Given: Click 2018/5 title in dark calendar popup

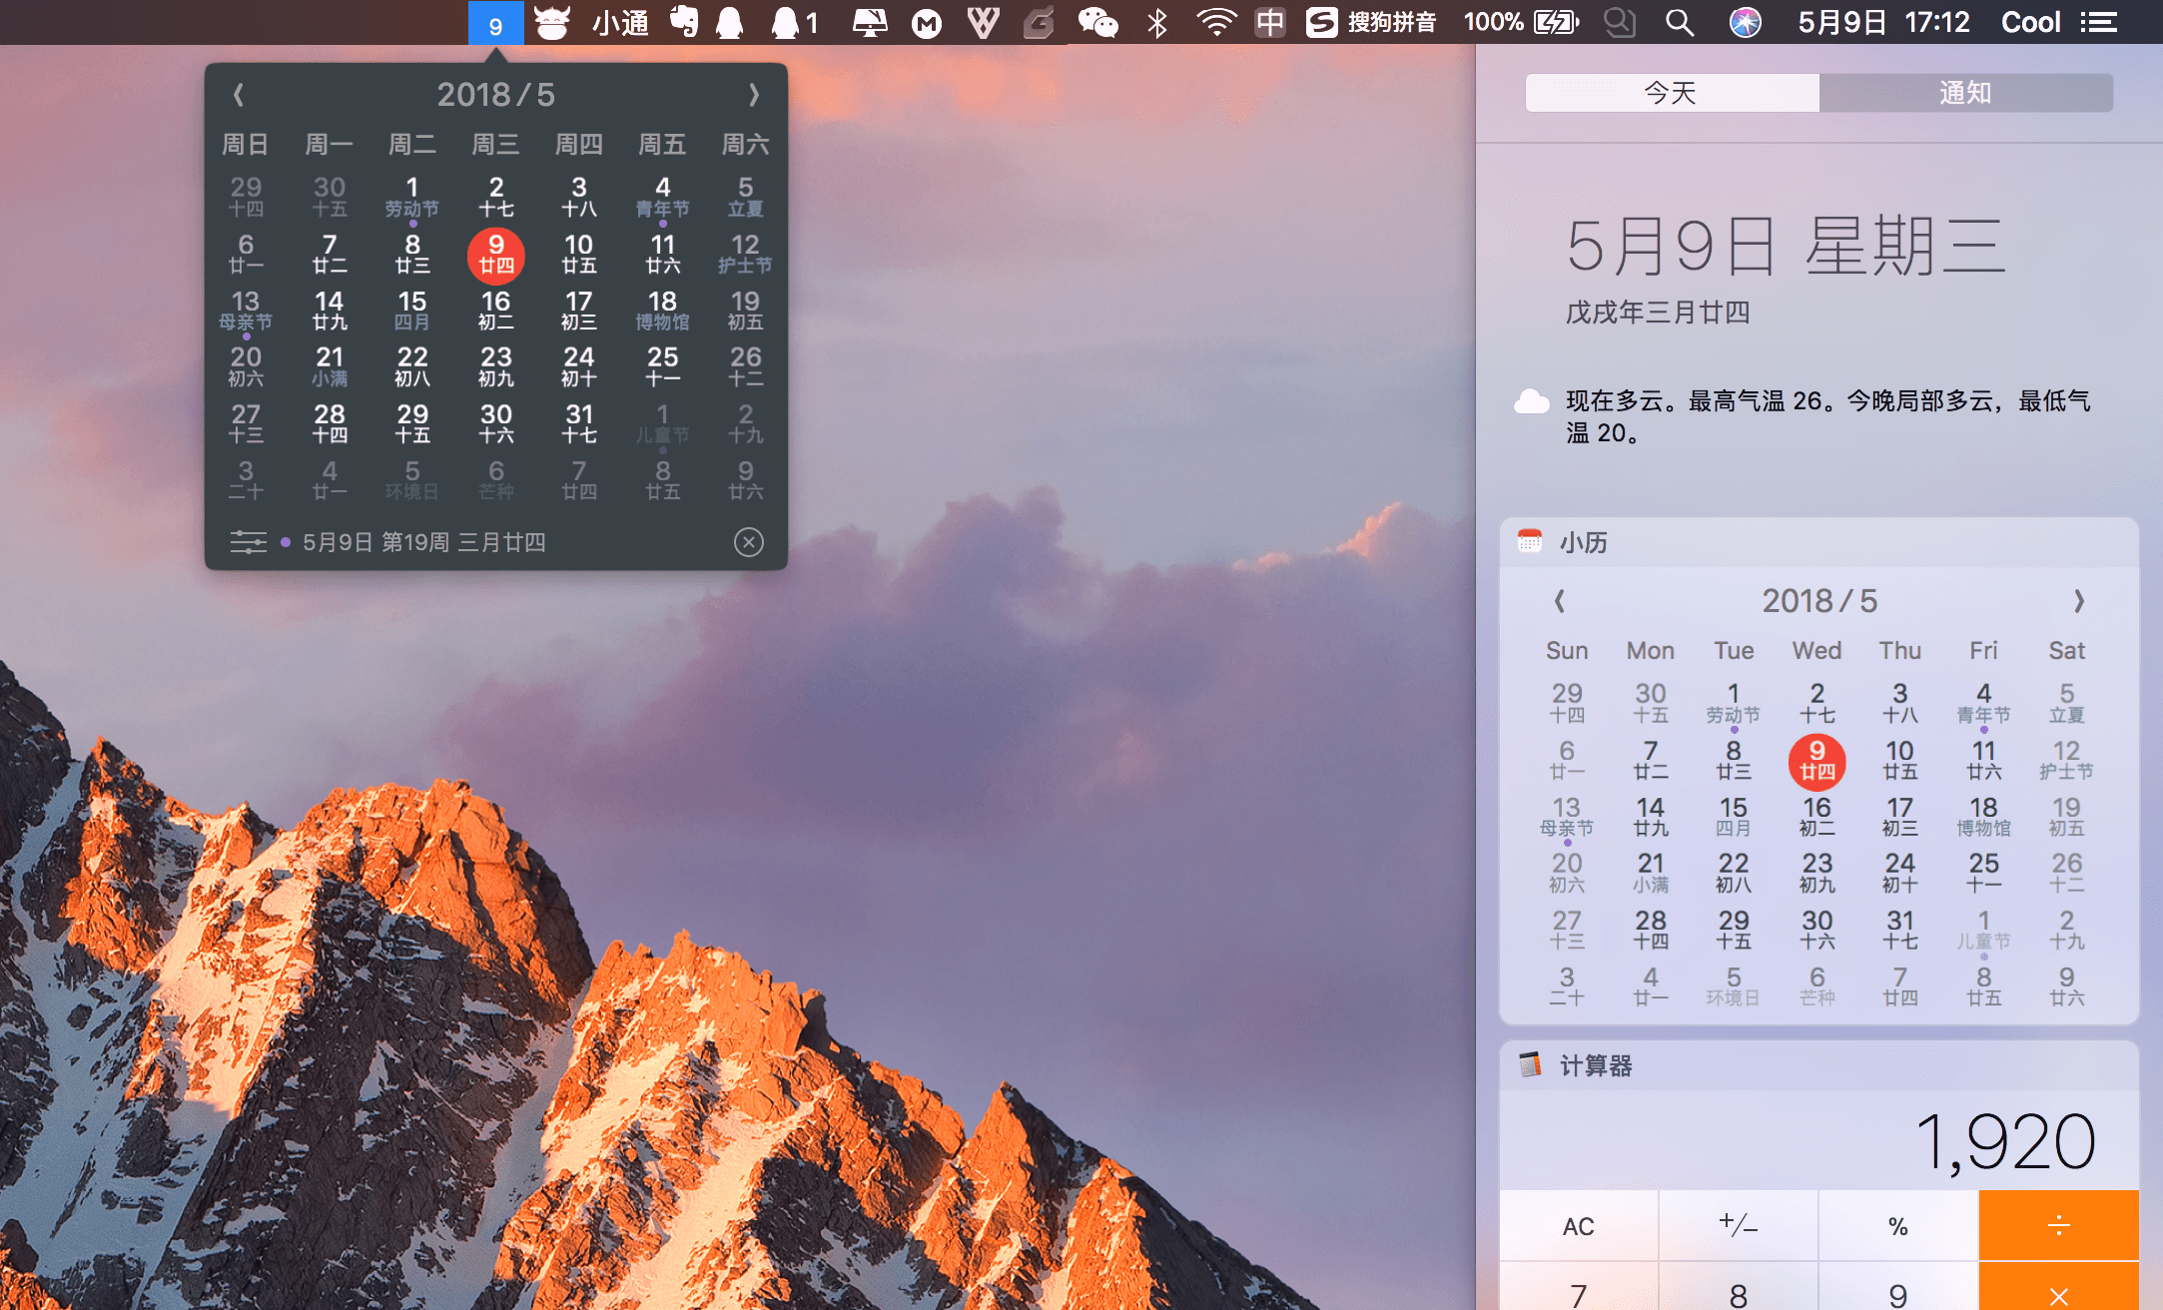Looking at the screenshot, I should click(495, 95).
